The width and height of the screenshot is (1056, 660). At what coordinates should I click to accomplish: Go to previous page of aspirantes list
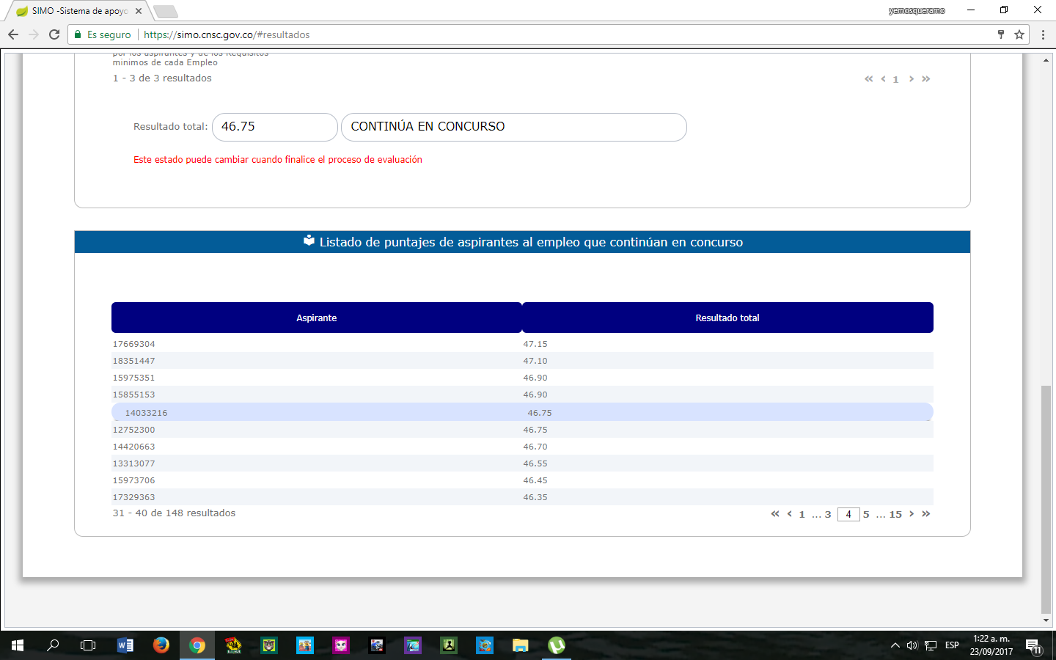[x=789, y=514]
